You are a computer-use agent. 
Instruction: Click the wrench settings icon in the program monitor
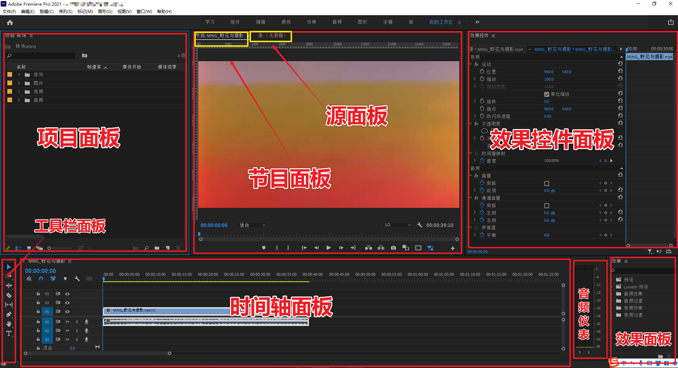tap(420, 225)
